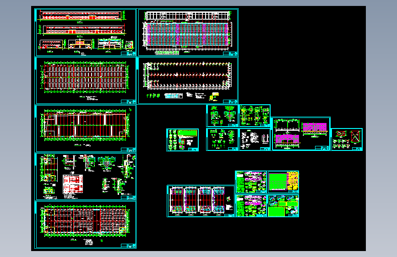
Task: Select the upper-left small green detail sheet
Action: click(222, 116)
